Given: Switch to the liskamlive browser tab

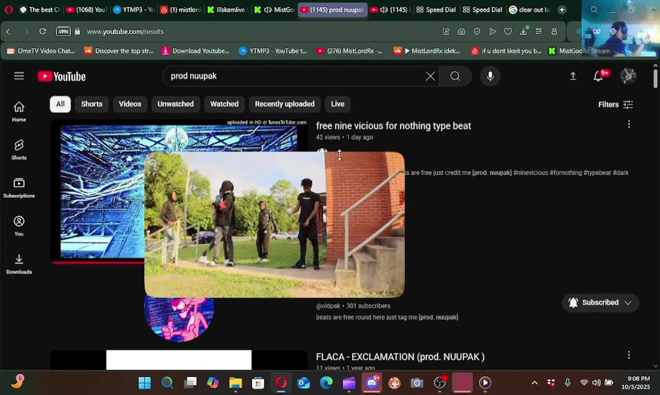Looking at the screenshot, I should pyautogui.click(x=228, y=9).
